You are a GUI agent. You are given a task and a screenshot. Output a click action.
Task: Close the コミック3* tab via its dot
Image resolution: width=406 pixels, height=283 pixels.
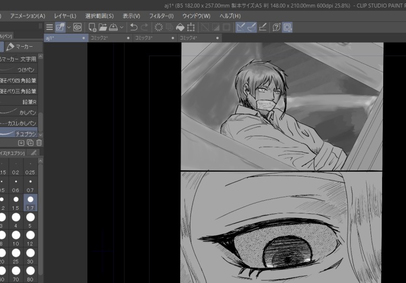coord(173,38)
